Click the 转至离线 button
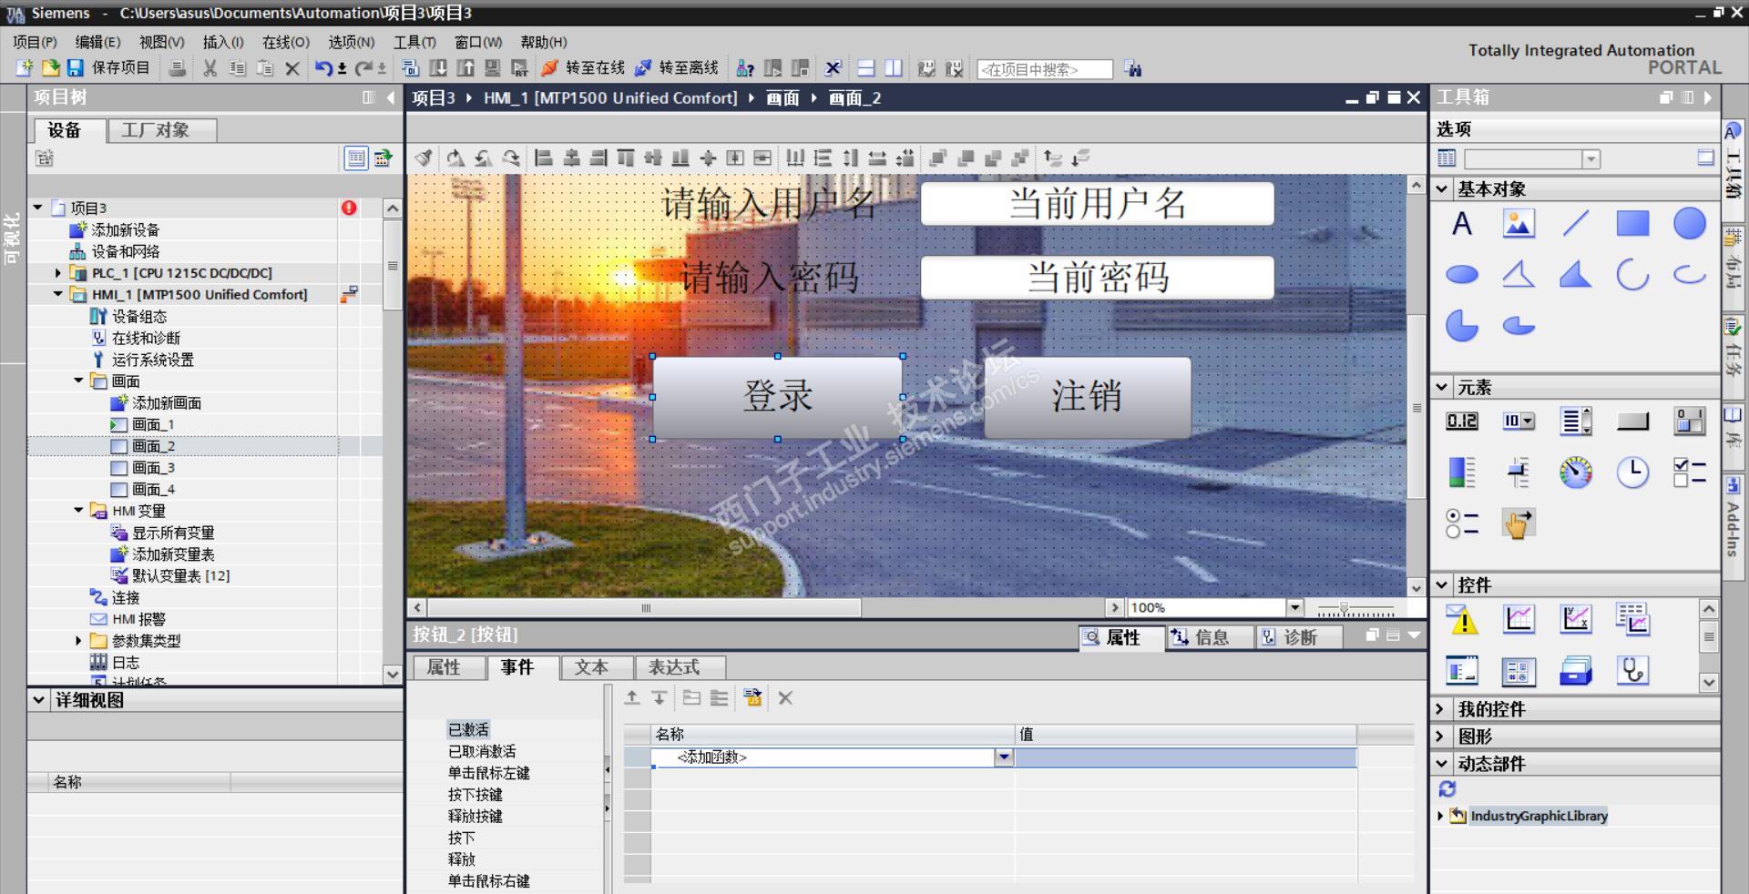Viewport: 1749px width, 894px height. [x=677, y=68]
